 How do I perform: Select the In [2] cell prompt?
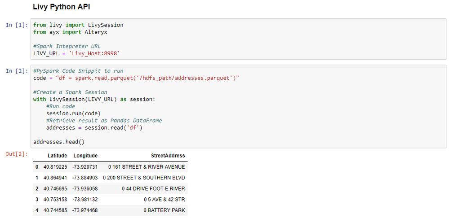(15, 71)
